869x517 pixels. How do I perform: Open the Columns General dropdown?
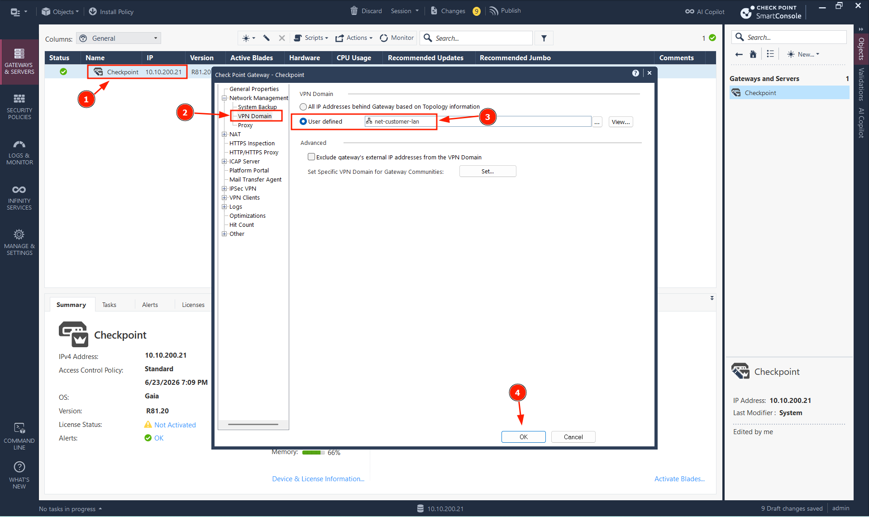[119, 38]
